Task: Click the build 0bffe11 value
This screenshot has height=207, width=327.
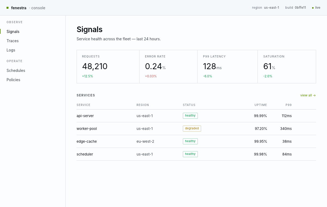Action: click(x=300, y=8)
